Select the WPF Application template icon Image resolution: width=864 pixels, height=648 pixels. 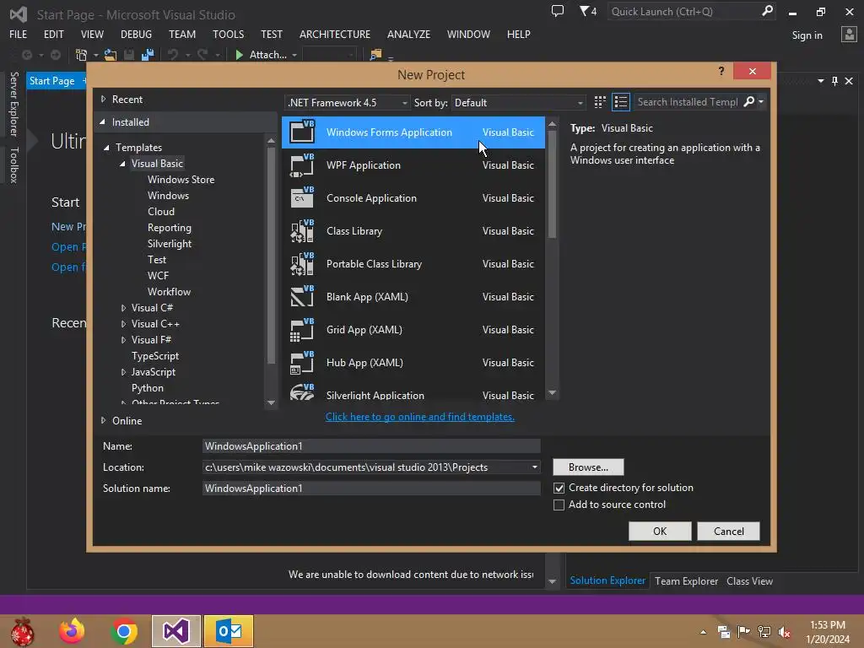[x=302, y=165]
